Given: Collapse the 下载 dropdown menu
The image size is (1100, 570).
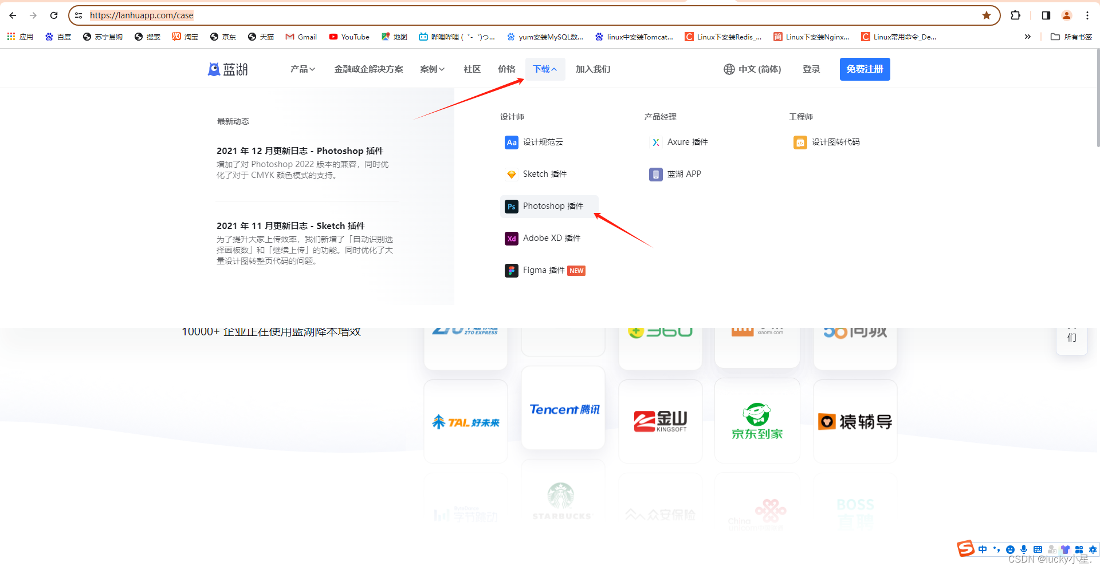Looking at the screenshot, I should point(545,69).
